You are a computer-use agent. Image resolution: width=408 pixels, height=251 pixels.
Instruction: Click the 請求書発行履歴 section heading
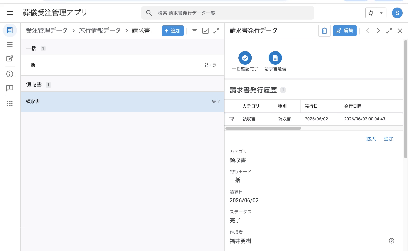(253, 90)
